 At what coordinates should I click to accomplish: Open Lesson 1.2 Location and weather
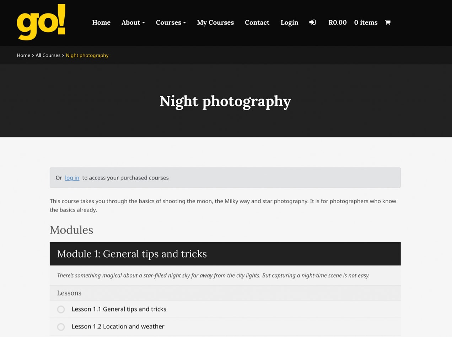[x=118, y=326]
